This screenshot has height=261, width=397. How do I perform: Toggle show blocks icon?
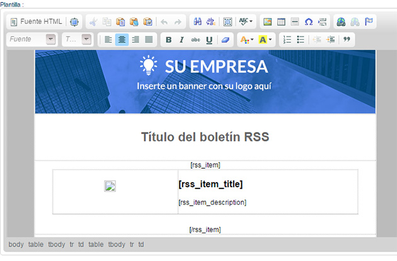74,22
